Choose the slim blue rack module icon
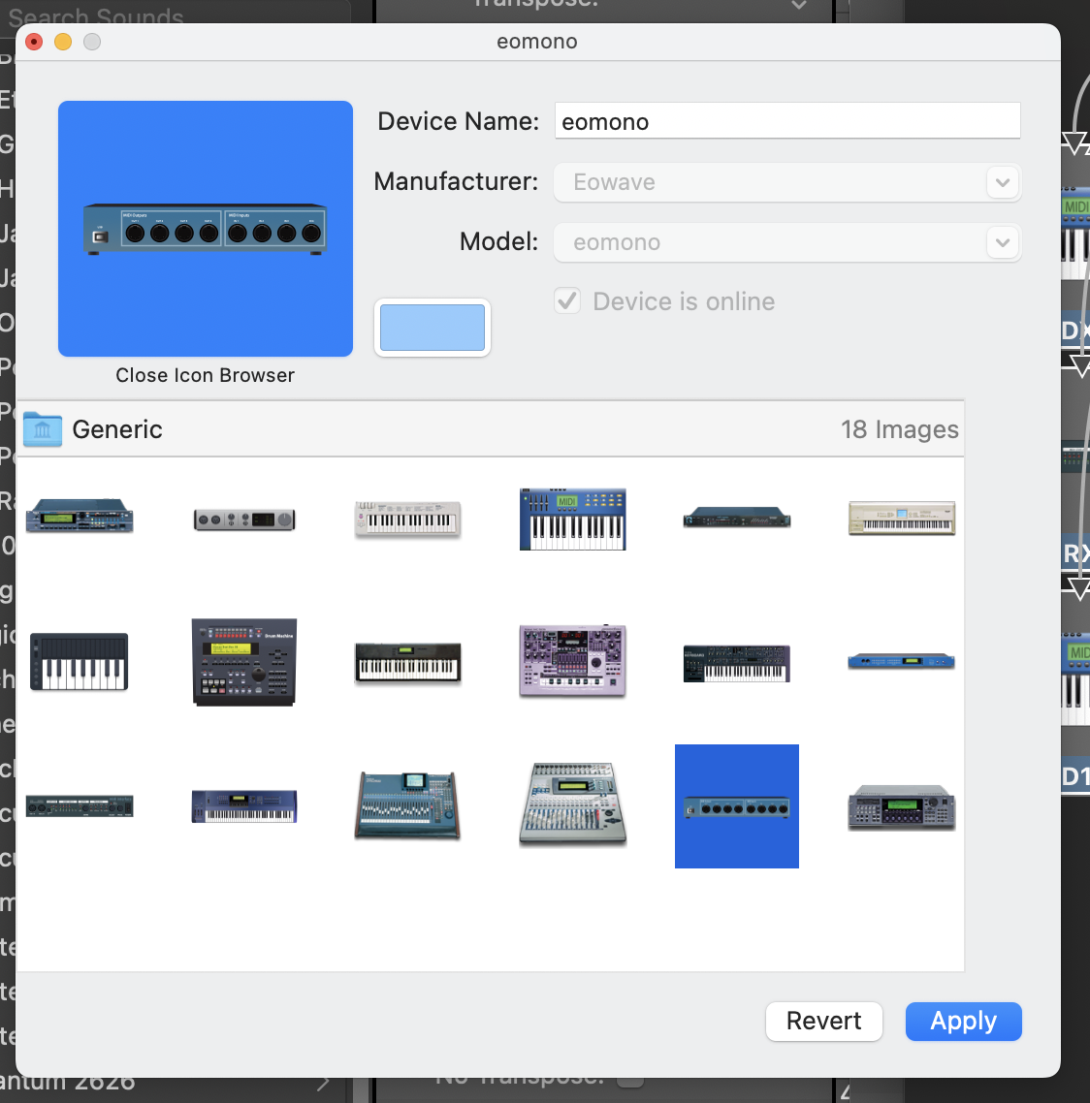 [902, 661]
